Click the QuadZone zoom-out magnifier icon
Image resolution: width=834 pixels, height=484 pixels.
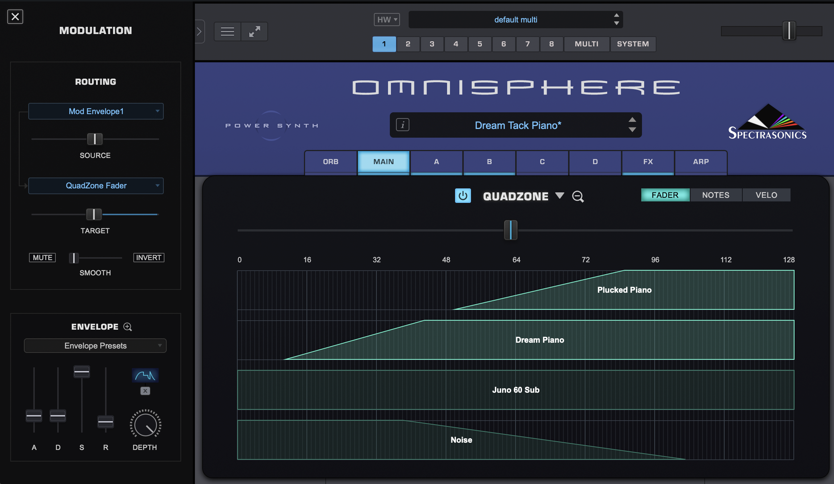pyautogui.click(x=577, y=196)
